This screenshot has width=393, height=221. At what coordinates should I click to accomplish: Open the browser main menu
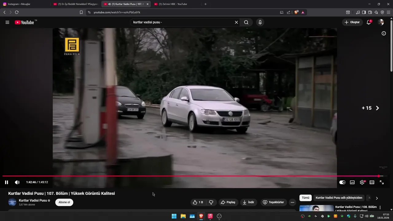click(x=389, y=12)
